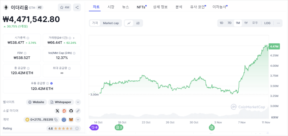Switch chart data to Market cap
The width and height of the screenshot is (288, 136).
111,23
